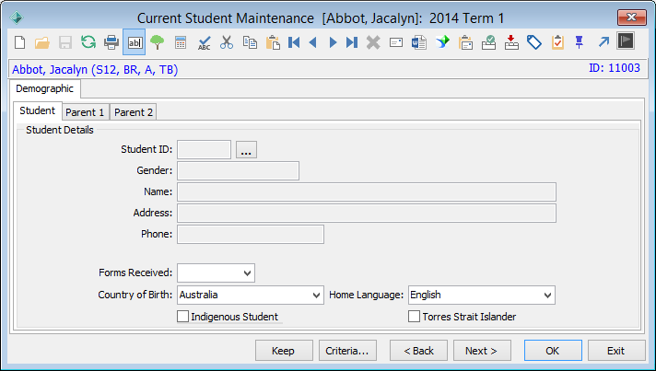
Task: Click the blue tag icon
Action: (534, 42)
